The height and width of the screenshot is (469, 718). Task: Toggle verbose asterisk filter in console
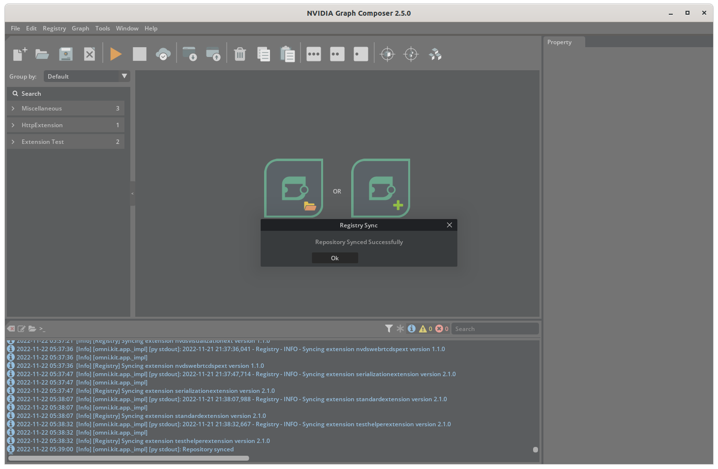pos(400,329)
